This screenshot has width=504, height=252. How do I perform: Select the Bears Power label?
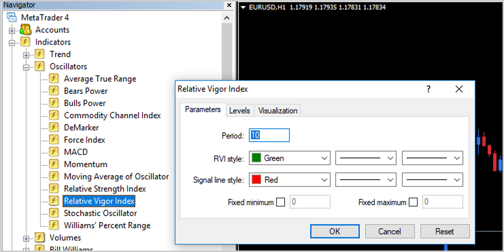pyautogui.click(x=86, y=91)
